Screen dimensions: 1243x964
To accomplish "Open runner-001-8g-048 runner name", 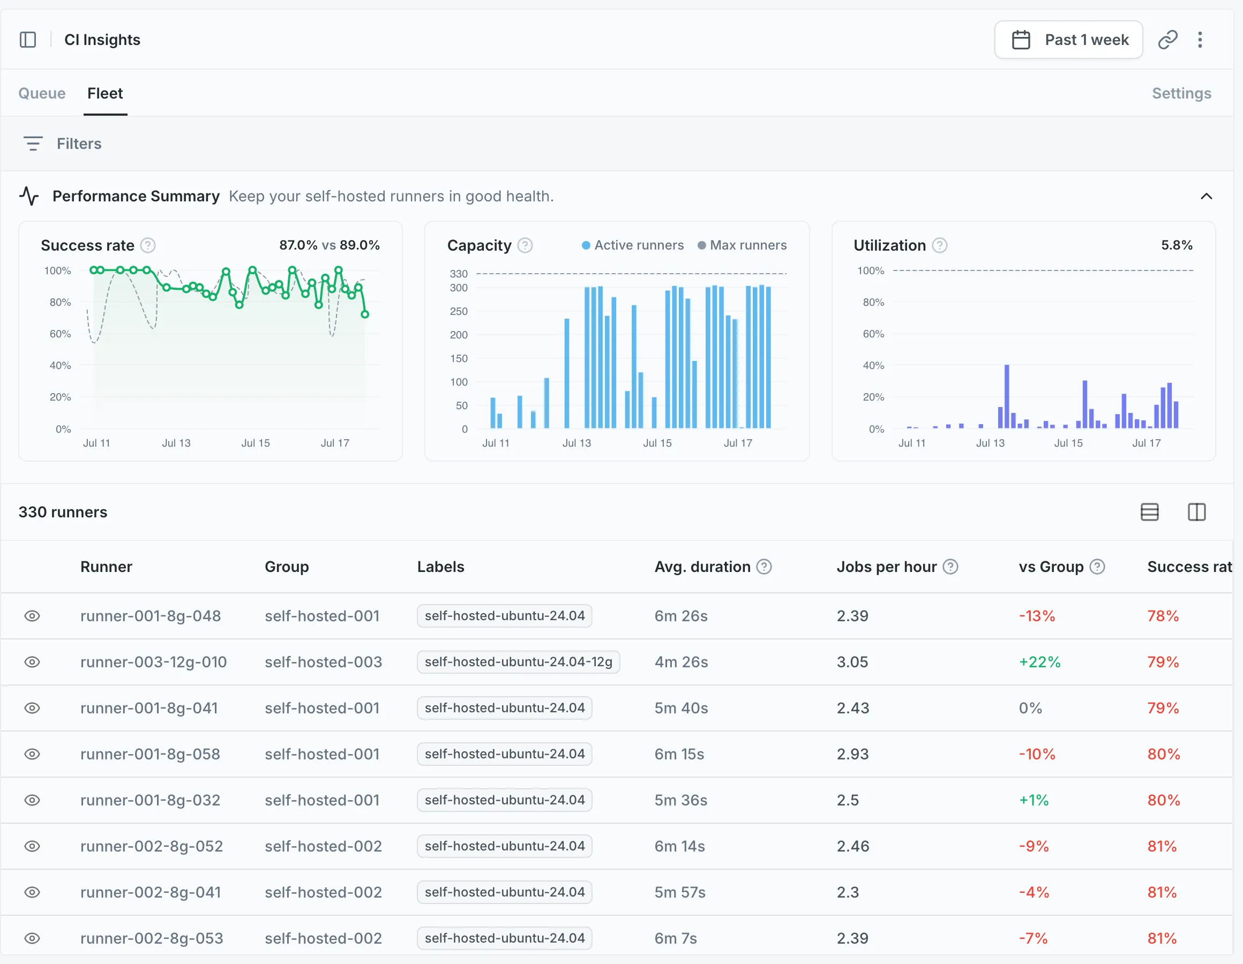I will [151, 616].
